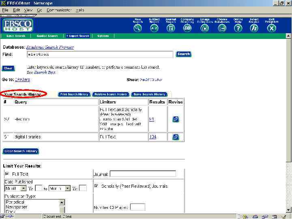This screenshot has width=292, height=219.
Task: Click the Clear button
Action: point(8,68)
